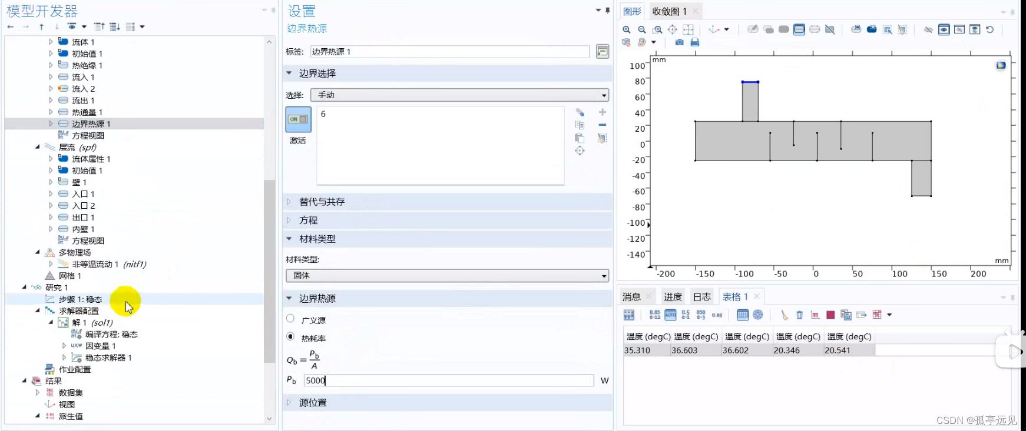Click the crossed-out eye hide icon
Image resolution: width=1026 pixels, height=431 pixels.
pos(928,29)
